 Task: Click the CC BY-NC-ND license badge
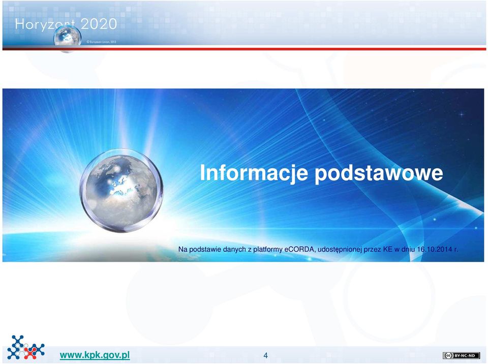(x=461, y=355)
